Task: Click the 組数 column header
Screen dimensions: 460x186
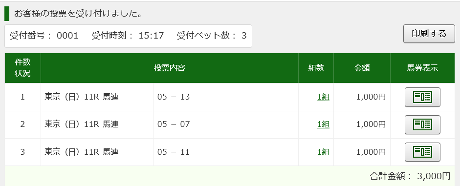Action: 316,68
